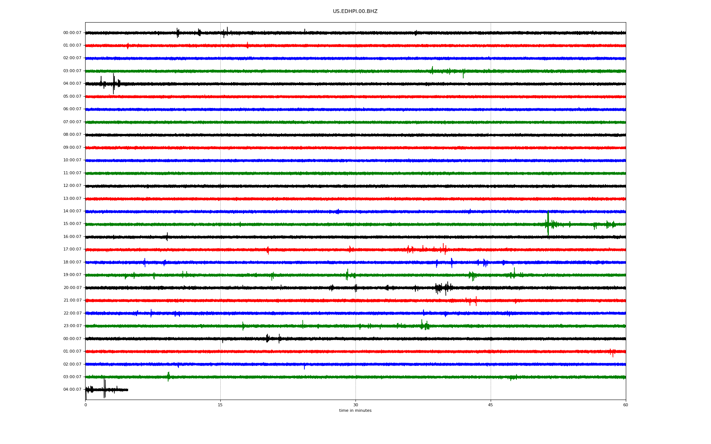Click the US.EDHPI.00.BHZ plot title
711x444 pixels.
click(x=355, y=11)
